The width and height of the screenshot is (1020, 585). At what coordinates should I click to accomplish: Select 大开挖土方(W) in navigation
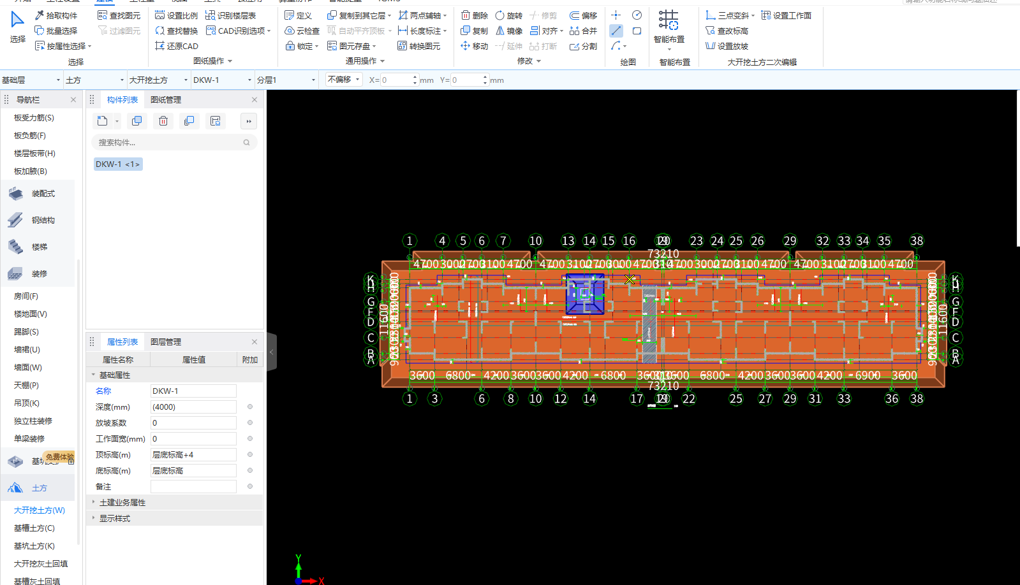pos(40,510)
